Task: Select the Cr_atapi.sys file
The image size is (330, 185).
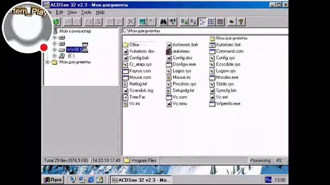Action: (x=138, y=64)
